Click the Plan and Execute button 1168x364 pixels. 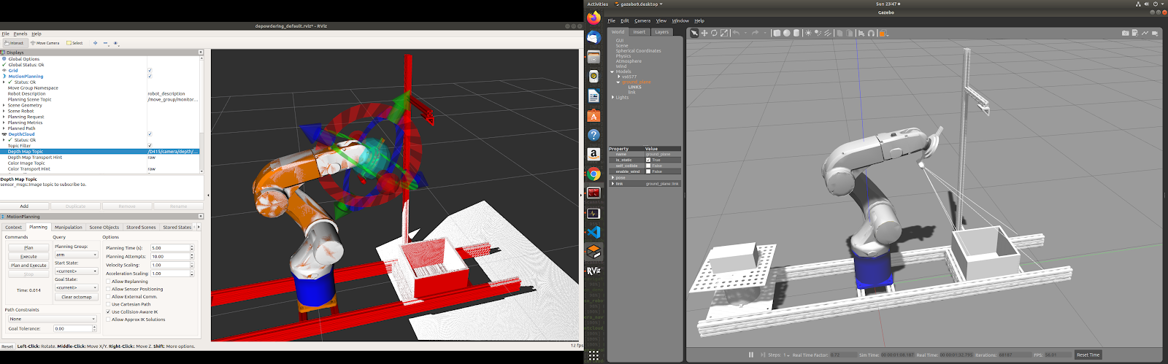[28, 266]
